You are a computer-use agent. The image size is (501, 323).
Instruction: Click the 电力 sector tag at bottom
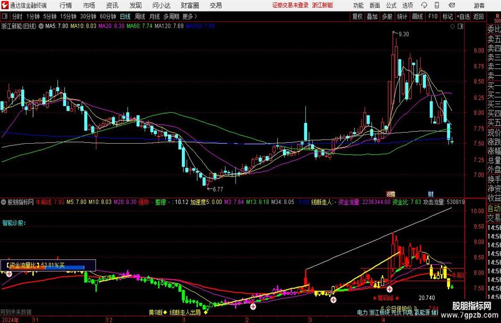362,312
